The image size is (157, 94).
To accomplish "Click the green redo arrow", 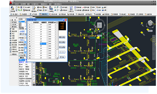I will pyautogui.click(x=21, y=10).
